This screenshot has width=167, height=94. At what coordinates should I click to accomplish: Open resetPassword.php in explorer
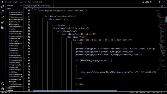click(x=17, y=77)
